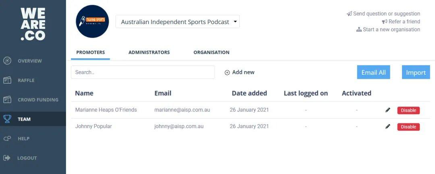Viewport: 435px width, 174px height.
Task: Click the pencil icon for Johnny Popular
Action: point(388,127)
